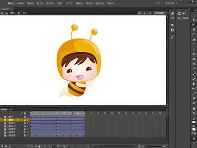Toggle Edit Multiple Frames
The width and height of the screenshot is (197, 148).
pos(64,146)
